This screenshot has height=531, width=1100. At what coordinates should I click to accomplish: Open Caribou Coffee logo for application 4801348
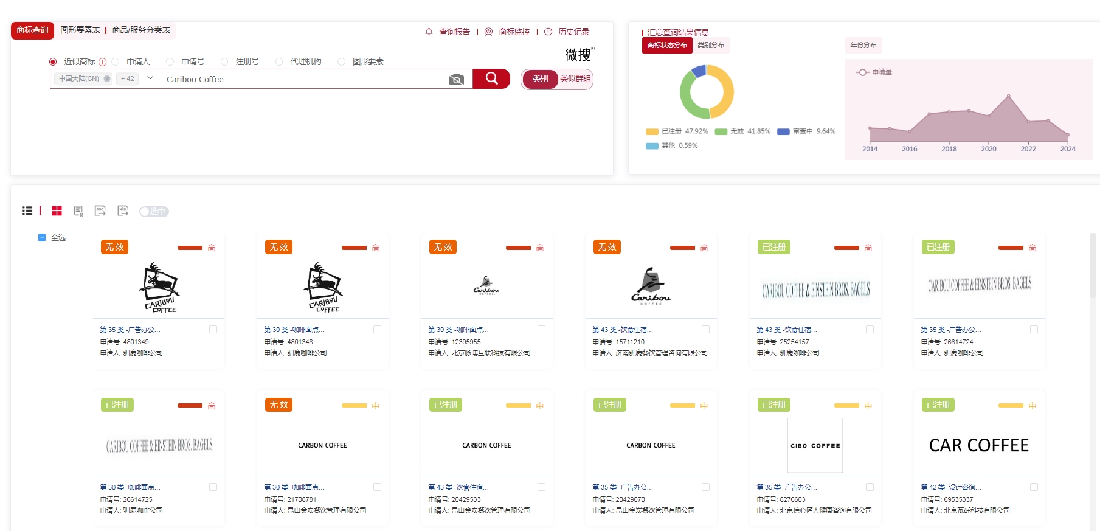coord(323,288)
